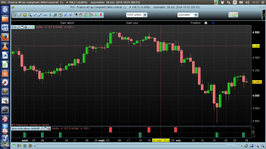The width and height of the screenshot is (266, 149).
Task: Select the red-green support resistance tool
Action: tap(86, 15)
